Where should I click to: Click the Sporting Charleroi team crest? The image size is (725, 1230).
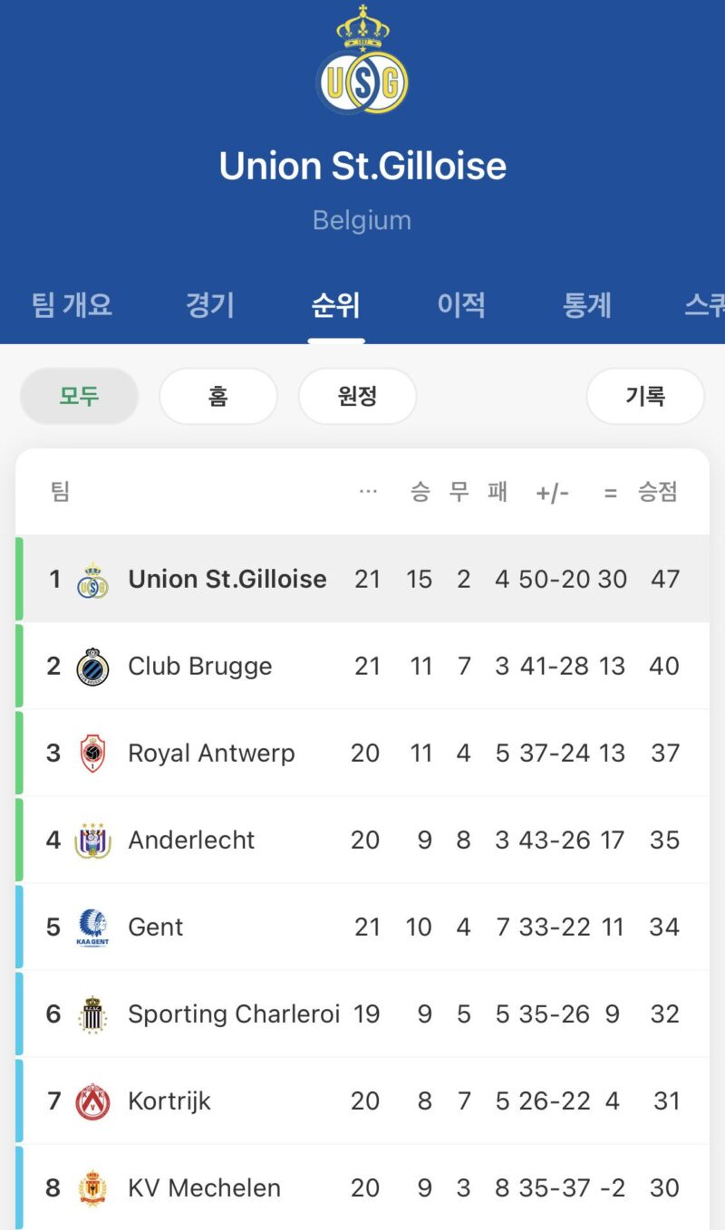pyautogui.click(x=92, y=1014)
